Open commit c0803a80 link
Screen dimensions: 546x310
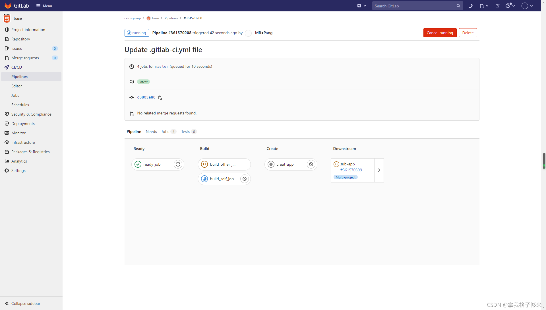click(x=146, y=97)
